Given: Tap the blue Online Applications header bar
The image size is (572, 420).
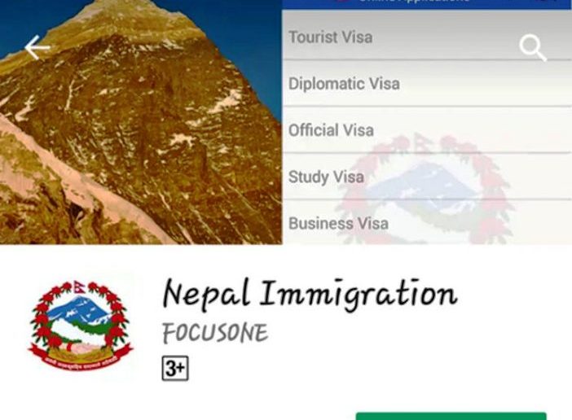Looking at the screenshot, I should click(427, 4).
